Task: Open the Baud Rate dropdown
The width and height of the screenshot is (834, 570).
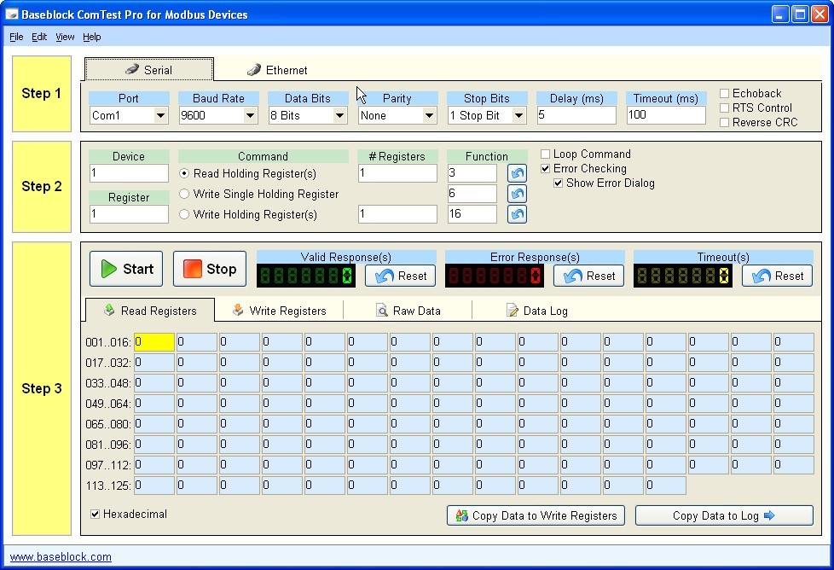Action: [x=251, y=115]
